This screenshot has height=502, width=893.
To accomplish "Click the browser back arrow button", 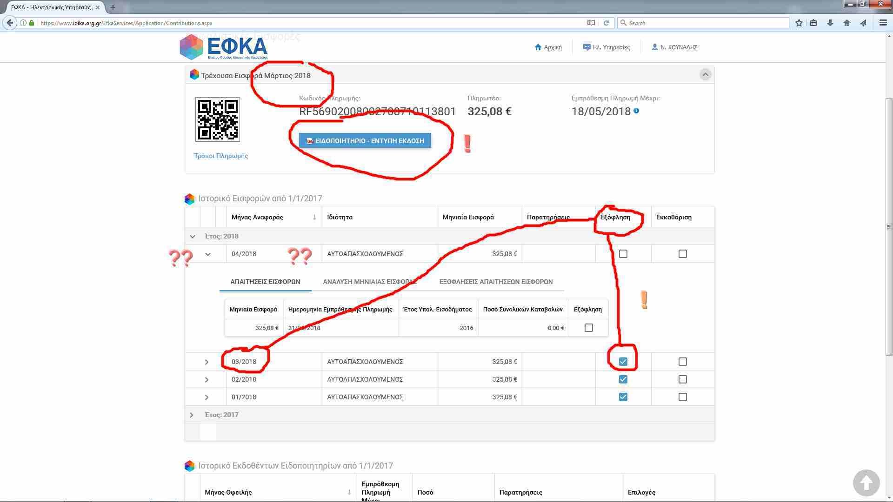I will pos(10,23).
